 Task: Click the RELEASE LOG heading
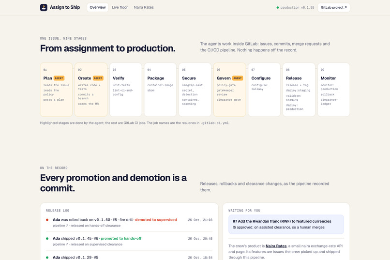click(x=58, y=211)
